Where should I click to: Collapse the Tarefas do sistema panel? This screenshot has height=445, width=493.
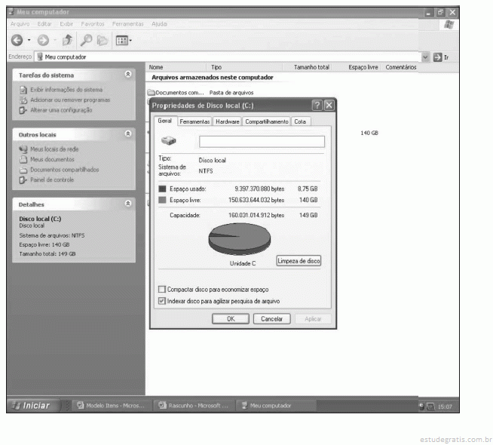click(x=128, y=74)
